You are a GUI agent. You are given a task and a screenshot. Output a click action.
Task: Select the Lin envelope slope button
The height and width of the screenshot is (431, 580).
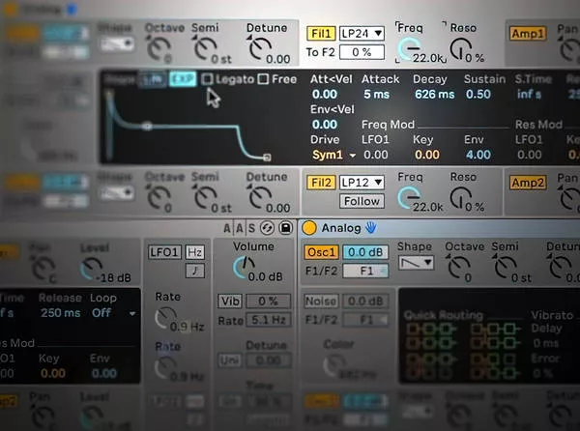click(x=153, y=79)
